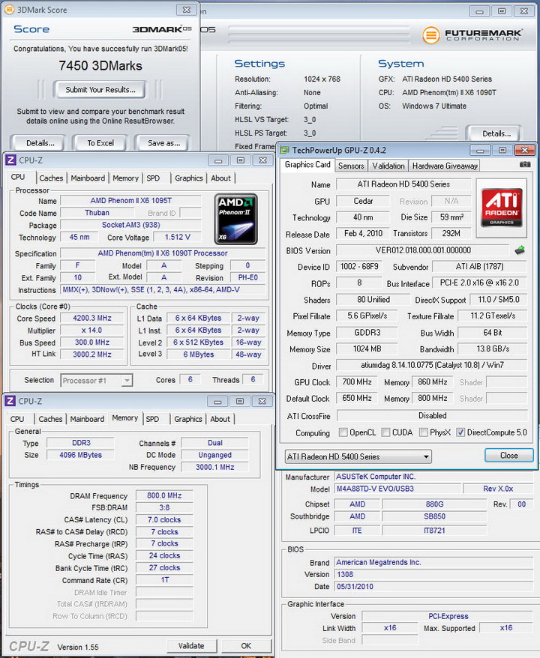Click the DRAM Frequency value 800.0 MHz
Viewport: 540px width, 658px height.
tap(164, 495)
